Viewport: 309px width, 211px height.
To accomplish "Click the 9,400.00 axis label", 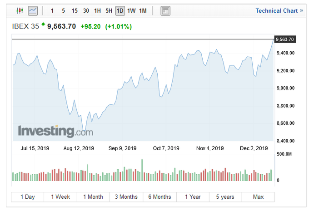I will point(285,53).
